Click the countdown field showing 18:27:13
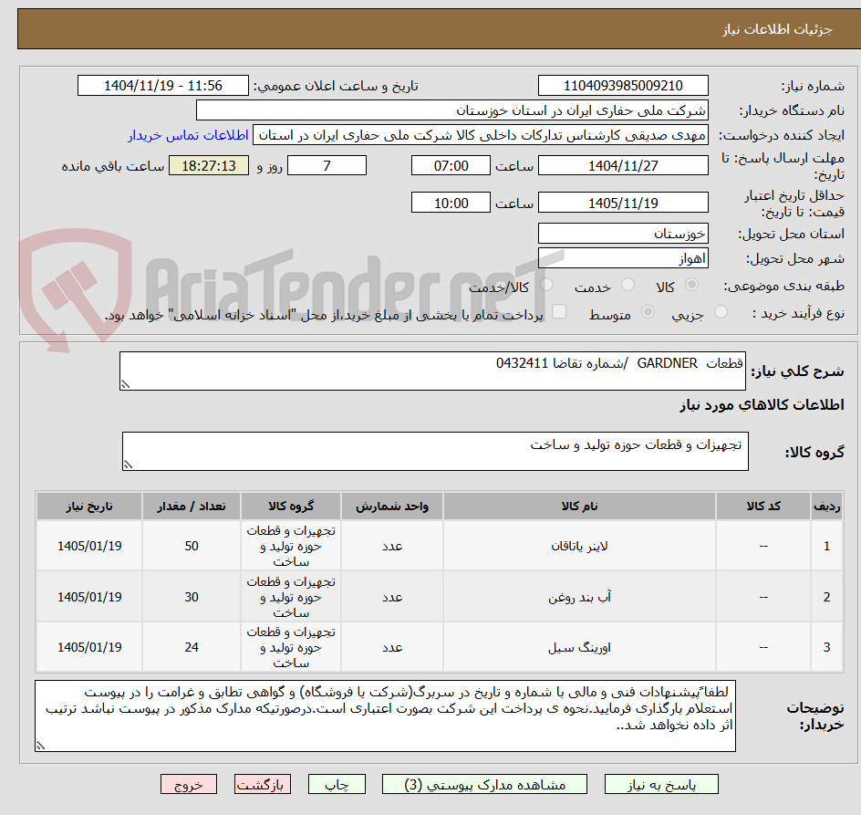 click(x=209, y=165)
